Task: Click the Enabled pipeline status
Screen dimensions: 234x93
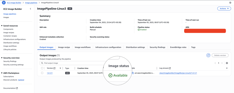Action: click(x=142, y=30)
